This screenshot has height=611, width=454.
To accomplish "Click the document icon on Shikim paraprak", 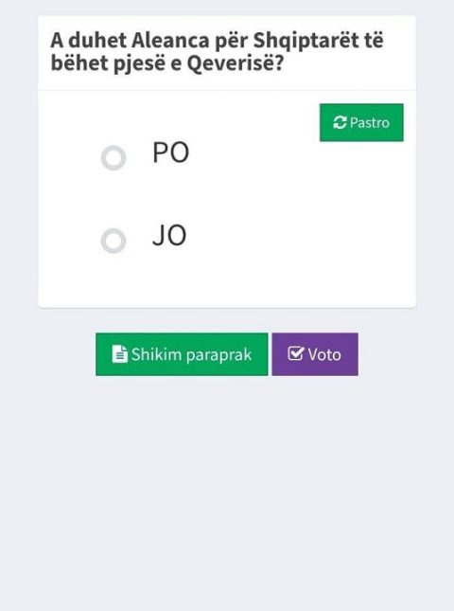I will (119, 354).
